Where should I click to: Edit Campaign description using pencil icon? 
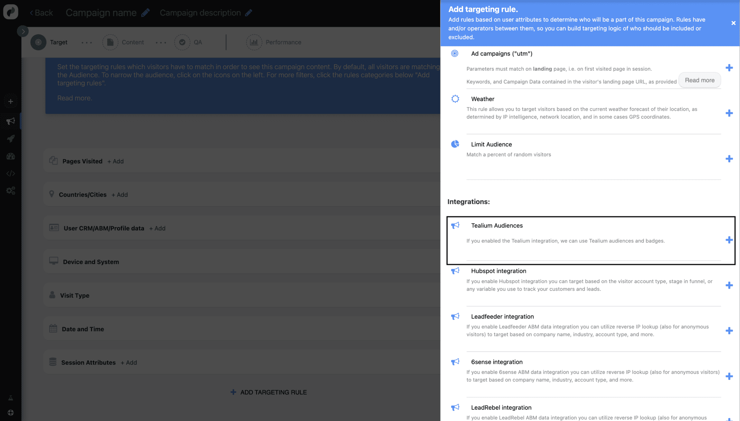tap(248, 13)
